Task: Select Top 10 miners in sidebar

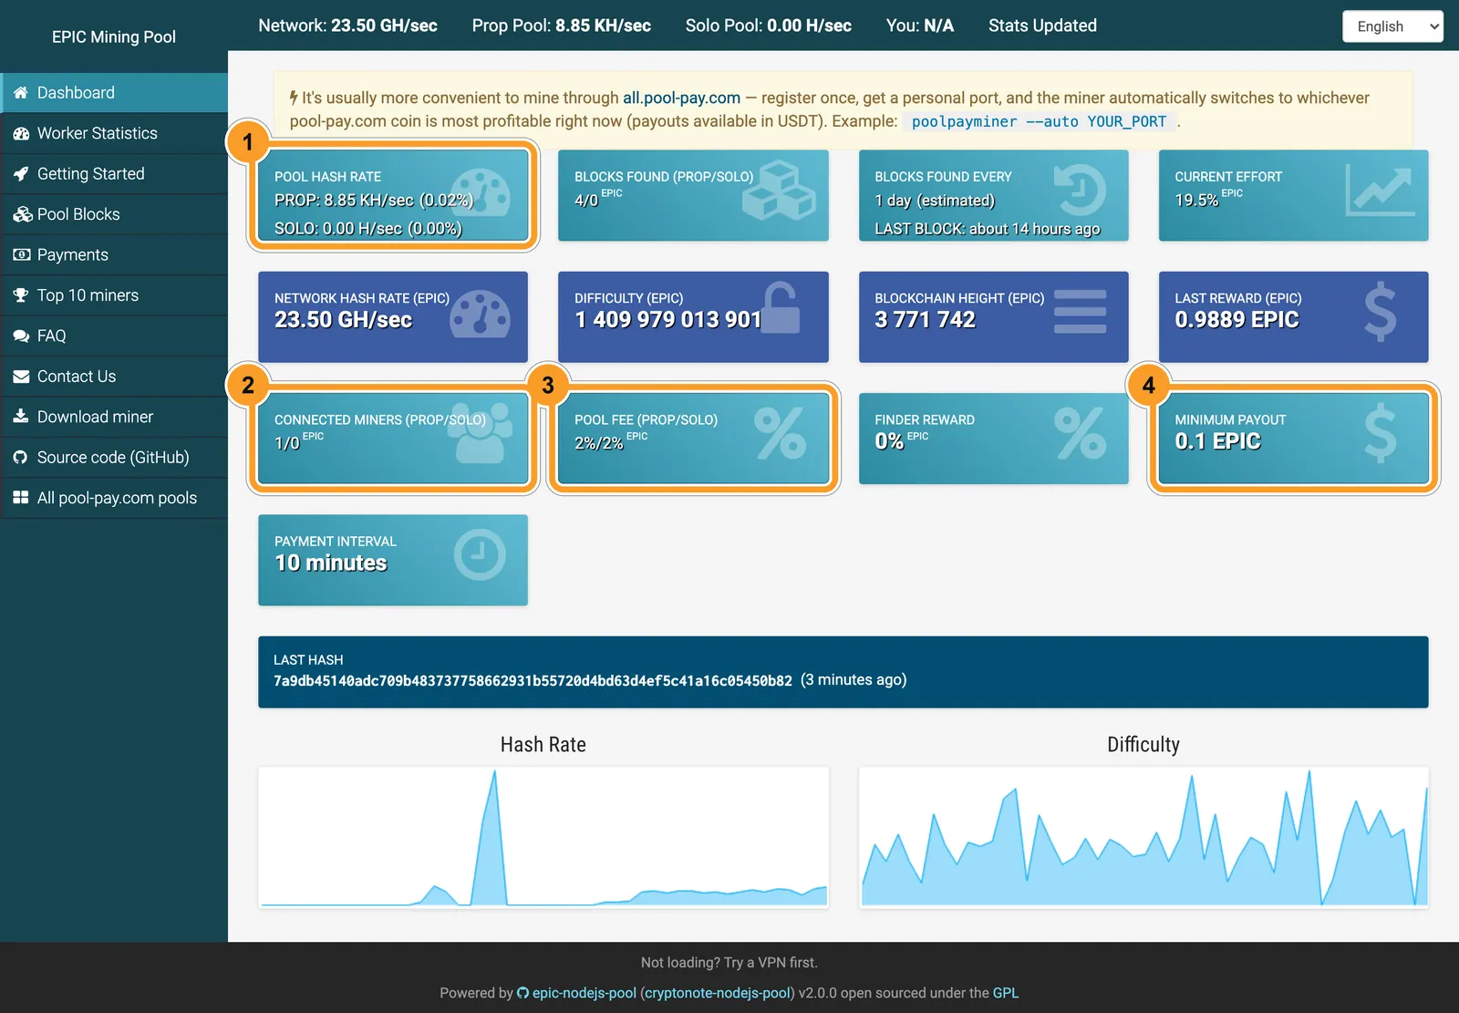Action: point(114,295)
